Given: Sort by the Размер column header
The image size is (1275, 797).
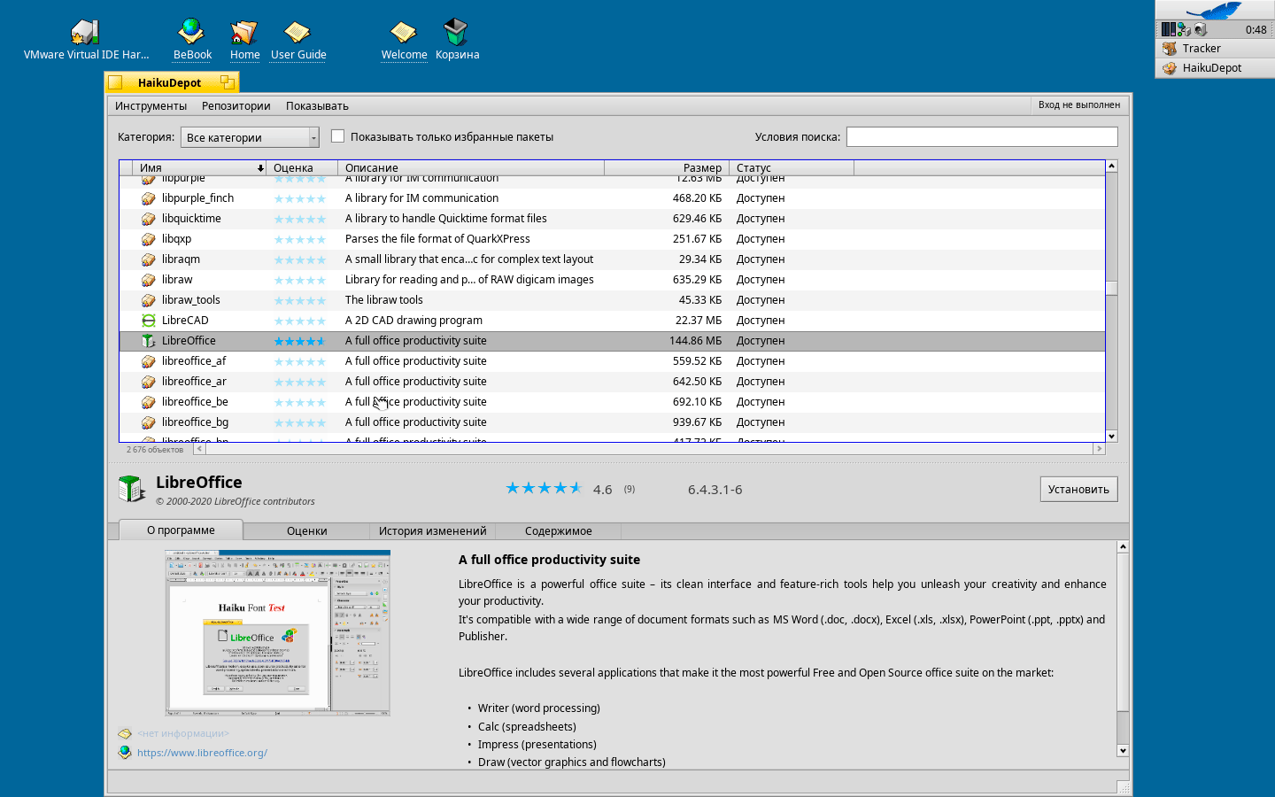Looking at the screenshot, I should [x=701, y=167].
